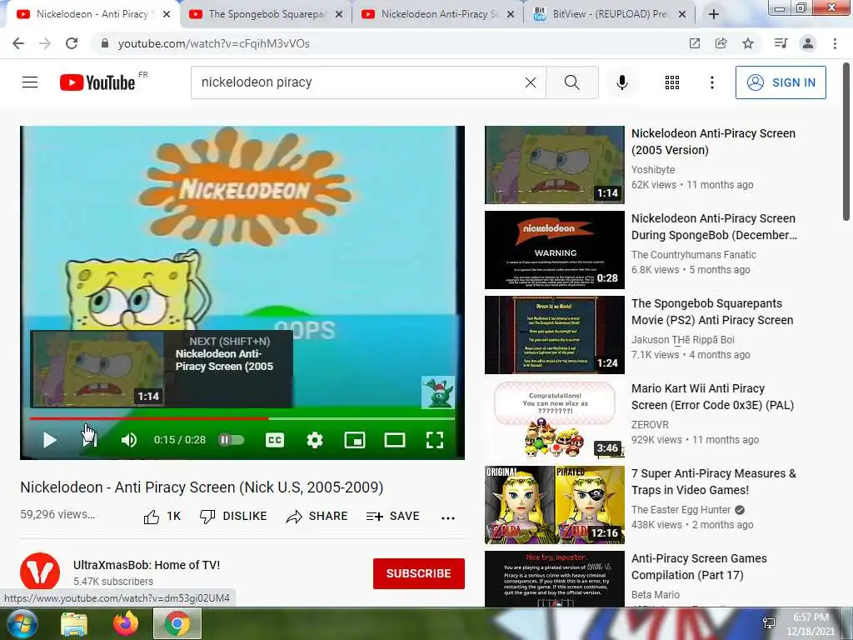Image resolution: width=853 pixels, height=640 pixels.
Task: Click the Chrome taskbar icon
Action: click(177, 624)
